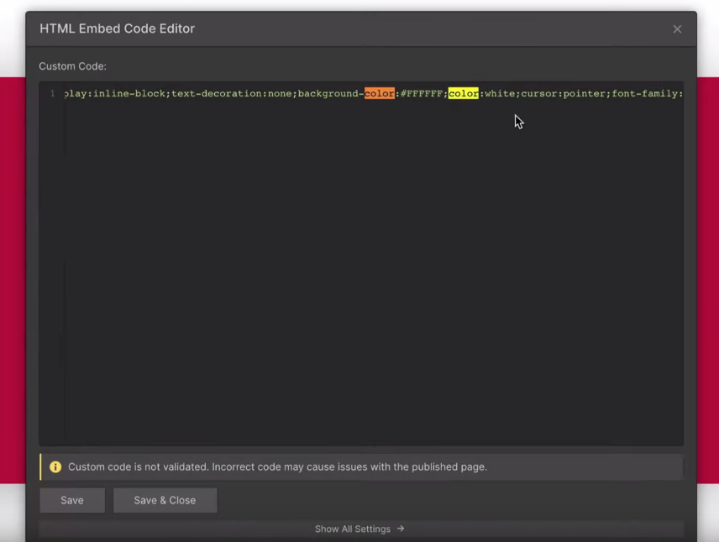719x542 pixels.
Task: Click 'font-family:' at the line end
Action: [x=648, y=93]
